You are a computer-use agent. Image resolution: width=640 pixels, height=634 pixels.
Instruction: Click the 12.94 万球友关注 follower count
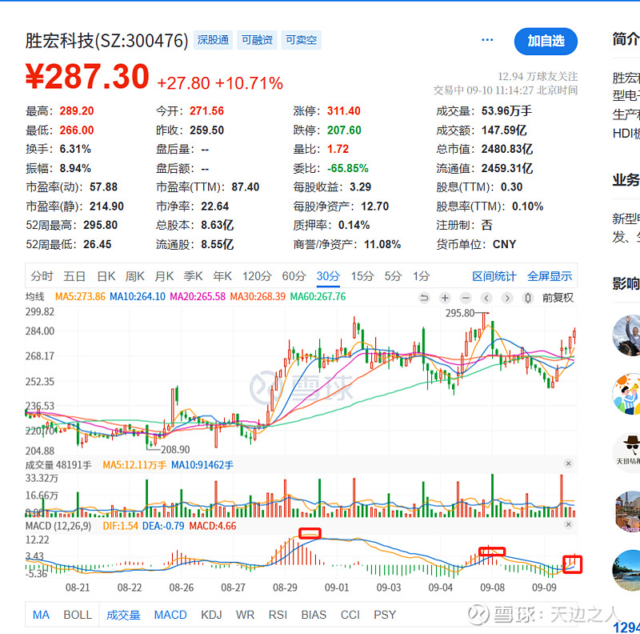(538, 76)
